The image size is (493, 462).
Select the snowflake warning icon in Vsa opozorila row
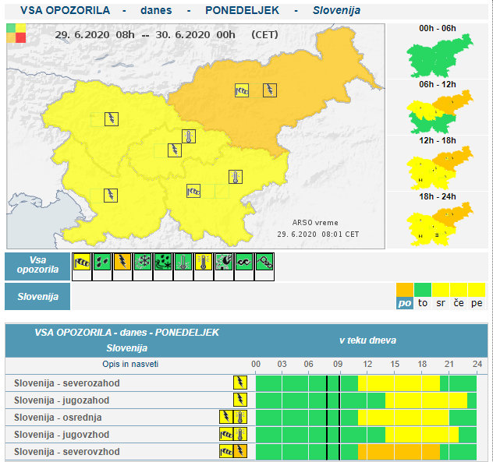[142, 263]
